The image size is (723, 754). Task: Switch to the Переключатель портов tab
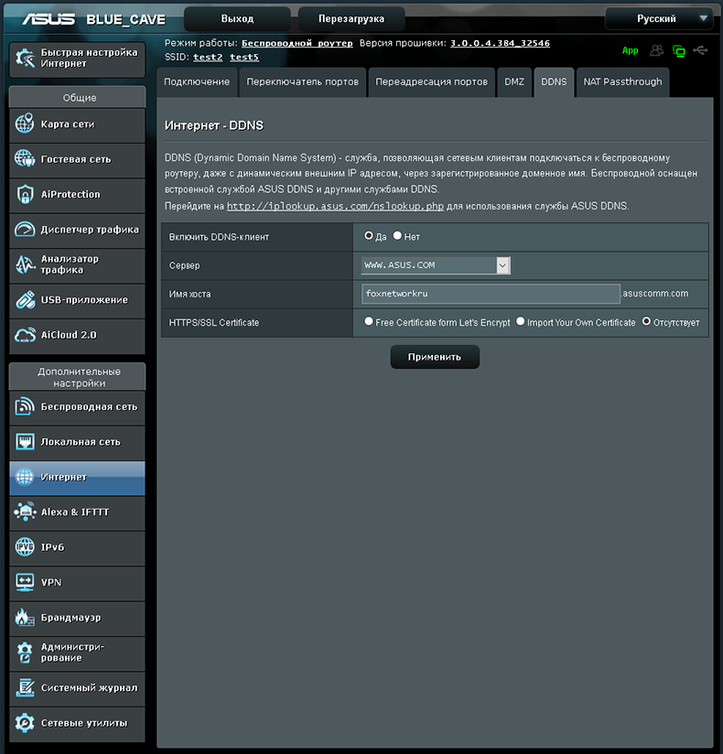[x=303, y=82]
